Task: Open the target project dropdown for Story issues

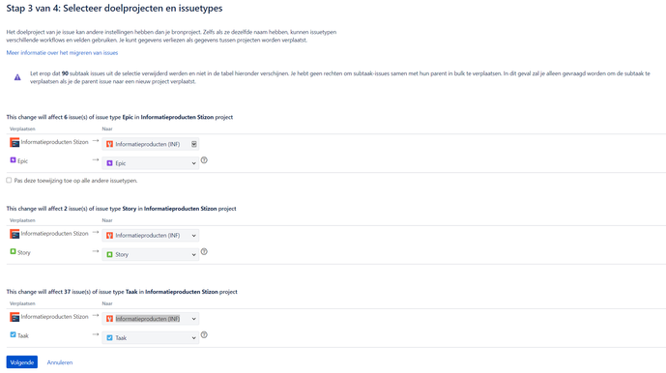Action: pos(151,236)
